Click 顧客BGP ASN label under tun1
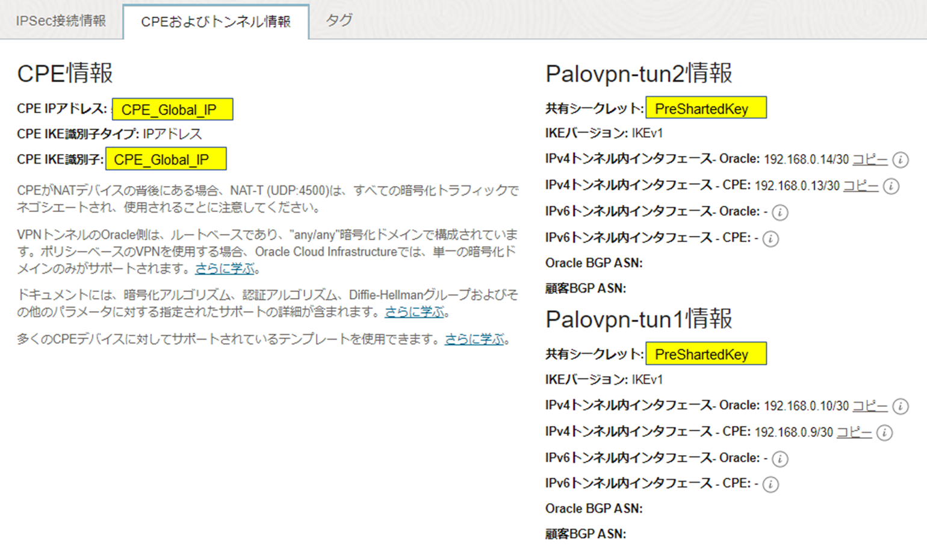This screenshot has height=558, width=927. 586,534
